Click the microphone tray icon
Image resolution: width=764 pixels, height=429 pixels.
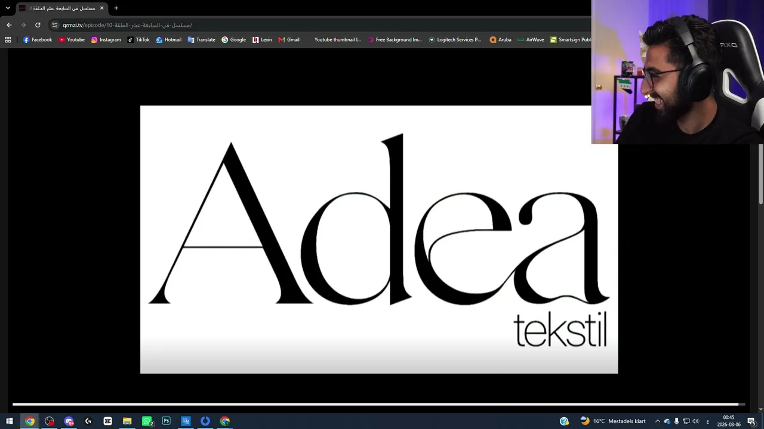[677, 421]
